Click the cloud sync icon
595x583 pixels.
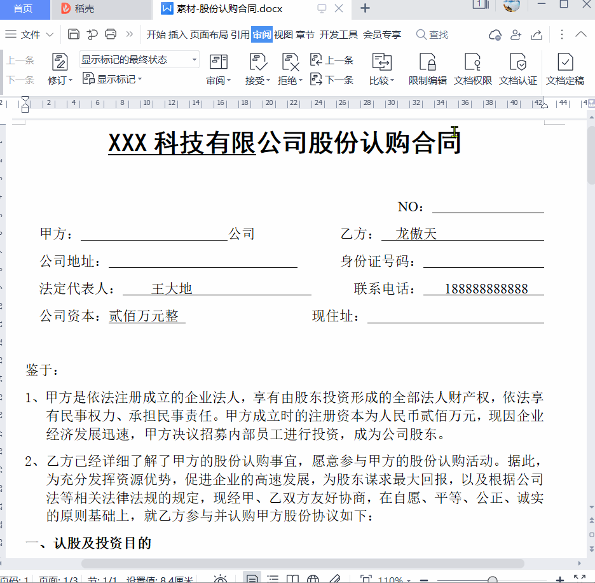click(495, 34)
